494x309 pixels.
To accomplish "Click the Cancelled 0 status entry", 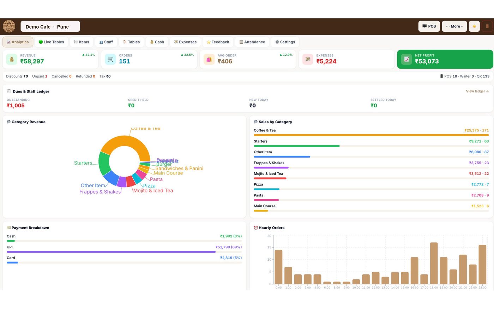I will coord(61,76).
